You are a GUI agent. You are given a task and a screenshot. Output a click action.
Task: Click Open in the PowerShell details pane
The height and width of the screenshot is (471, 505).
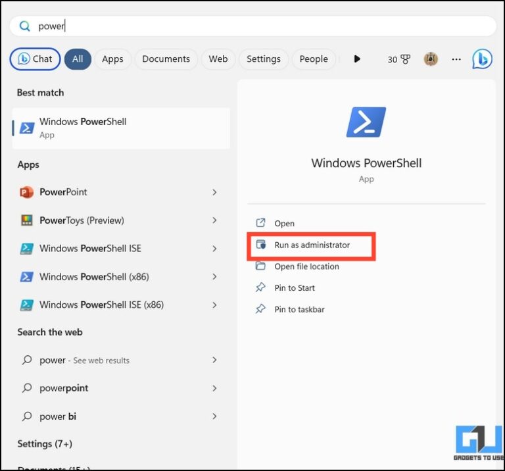point(284,223)
